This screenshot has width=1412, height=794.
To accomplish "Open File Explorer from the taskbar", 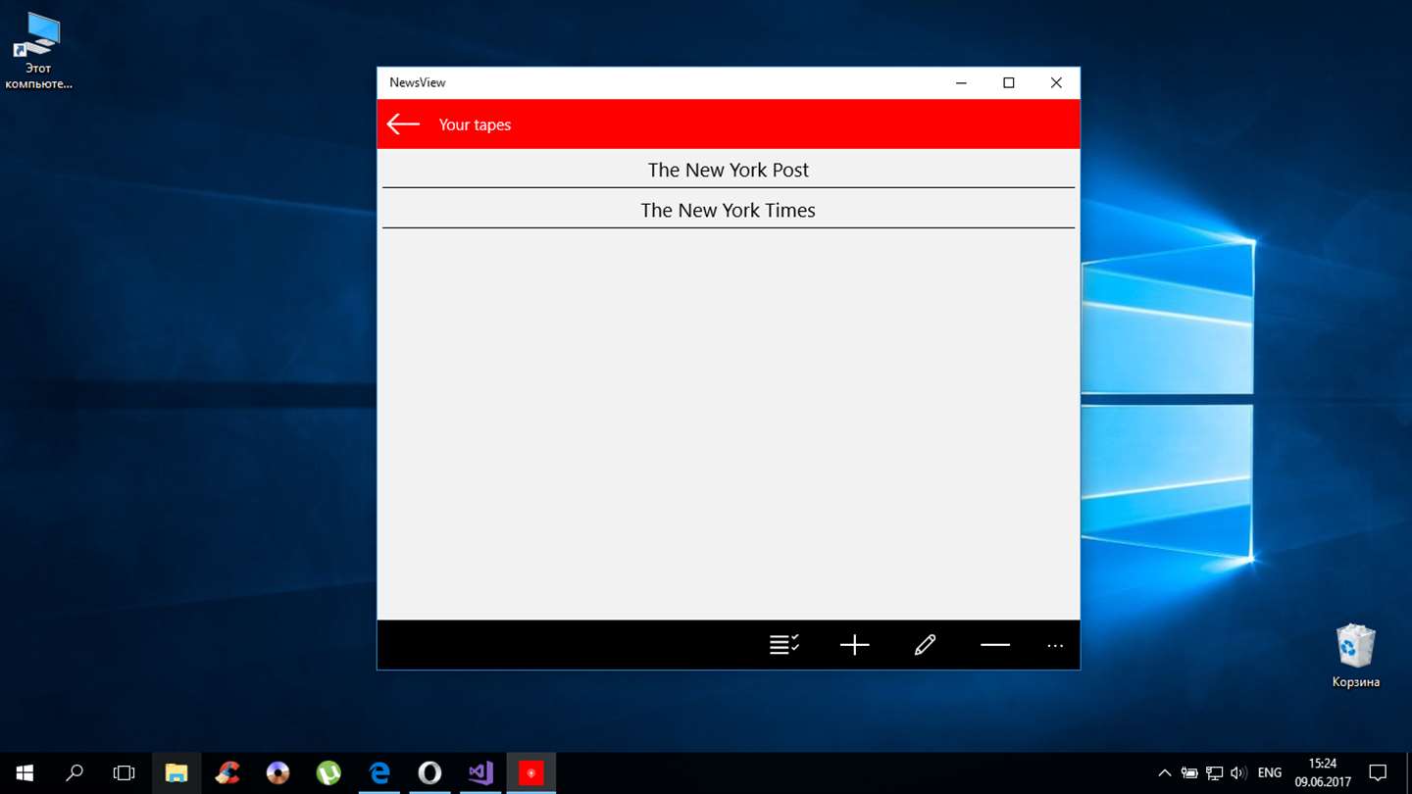I will tap(176, 772).
